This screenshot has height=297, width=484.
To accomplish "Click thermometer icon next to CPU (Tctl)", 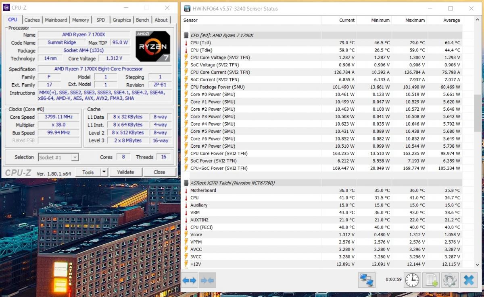I will coord(186,43).
